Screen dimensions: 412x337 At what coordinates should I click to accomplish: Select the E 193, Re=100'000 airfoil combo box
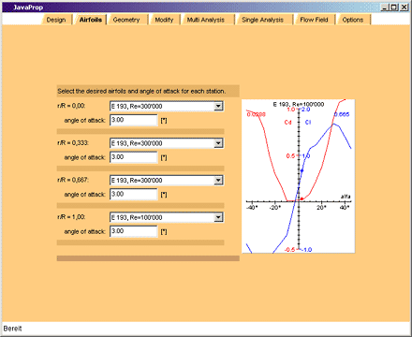[x=167, y=217]
